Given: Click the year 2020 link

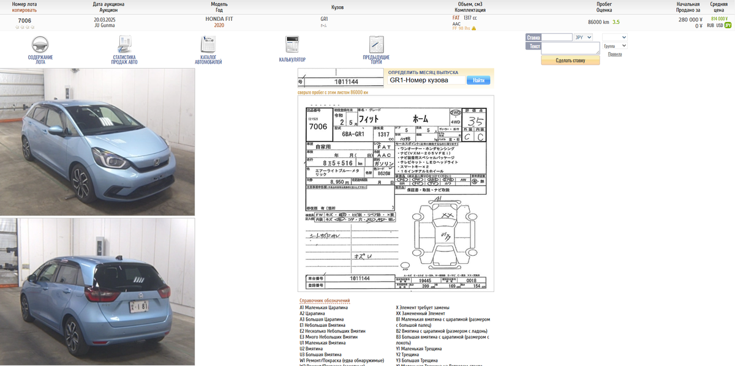Looking at the screenshot, I should click(x=219, y=26).
